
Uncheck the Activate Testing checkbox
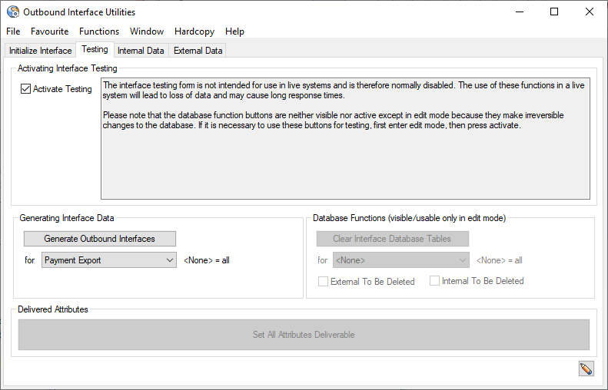tap(26, 89)
